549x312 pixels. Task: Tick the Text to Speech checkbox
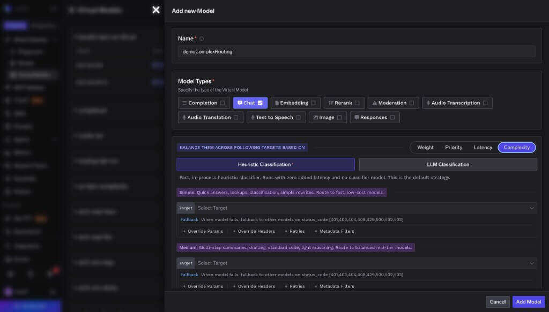(298, 117)
